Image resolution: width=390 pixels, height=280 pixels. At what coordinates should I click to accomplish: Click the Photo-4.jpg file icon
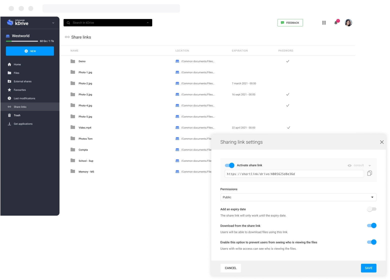73,105
